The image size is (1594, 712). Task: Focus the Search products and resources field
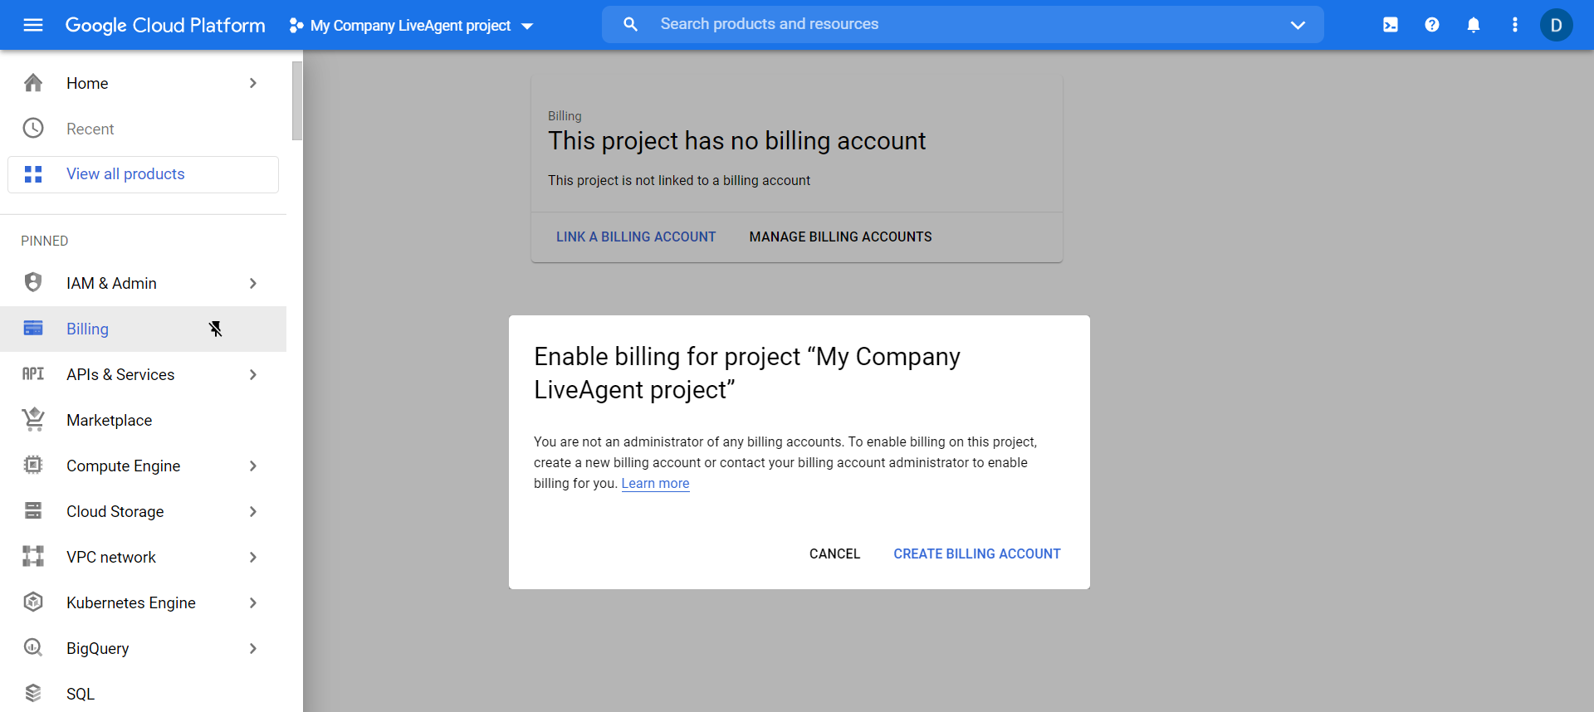963,25
